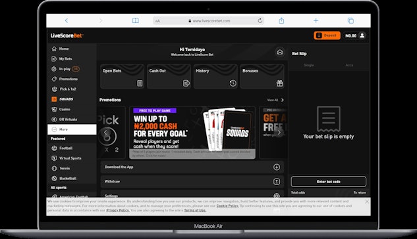Image resolution: width=417 pixels, height=239 pixels.
Task: Go to Home in sidebar
Action: (64, 49)
